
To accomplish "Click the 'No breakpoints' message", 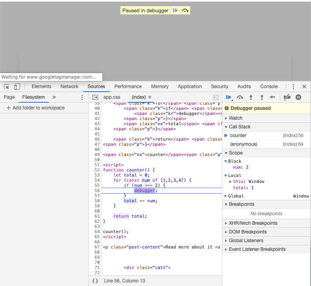I will 266,214.
